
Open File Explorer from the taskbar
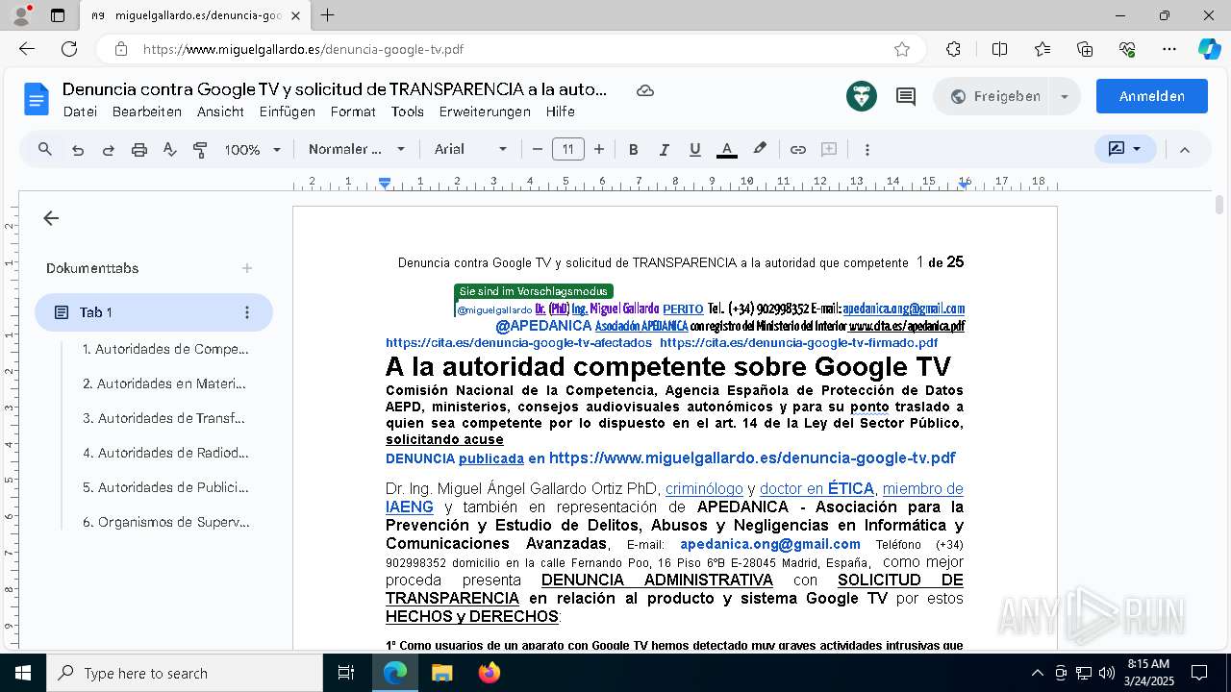point(441,673)
